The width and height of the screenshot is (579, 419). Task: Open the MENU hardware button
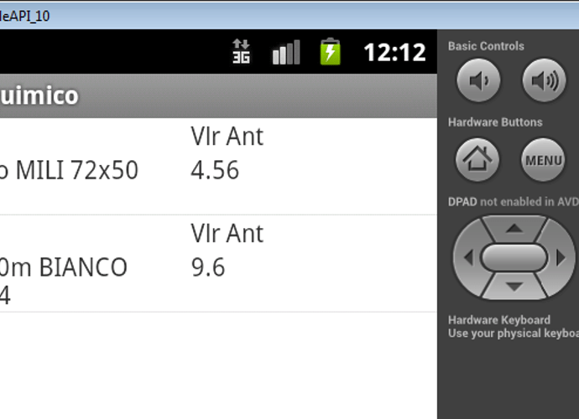pyautogui.click(x=543, y=160)
